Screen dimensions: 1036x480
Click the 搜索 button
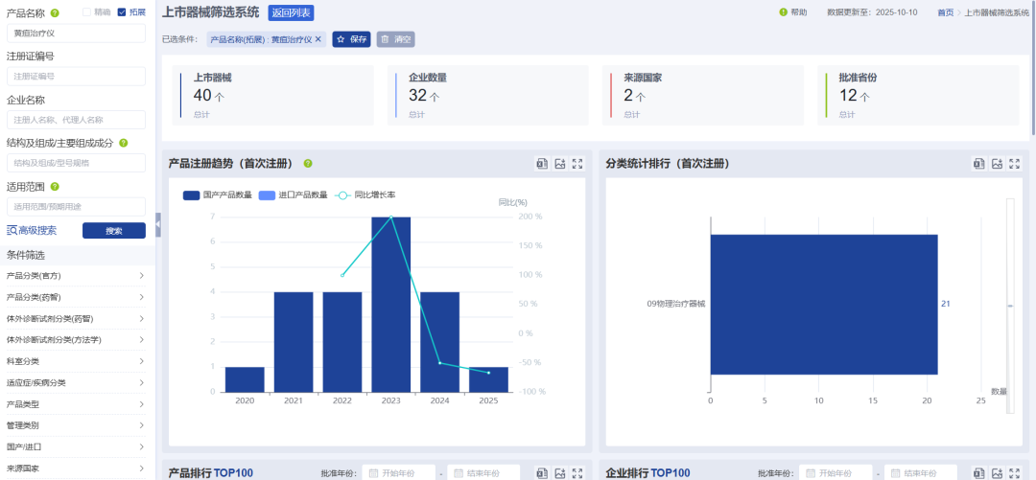tap(113, 231)
